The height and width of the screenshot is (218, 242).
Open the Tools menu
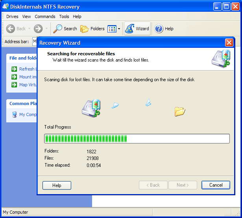(x=64, y=16)
